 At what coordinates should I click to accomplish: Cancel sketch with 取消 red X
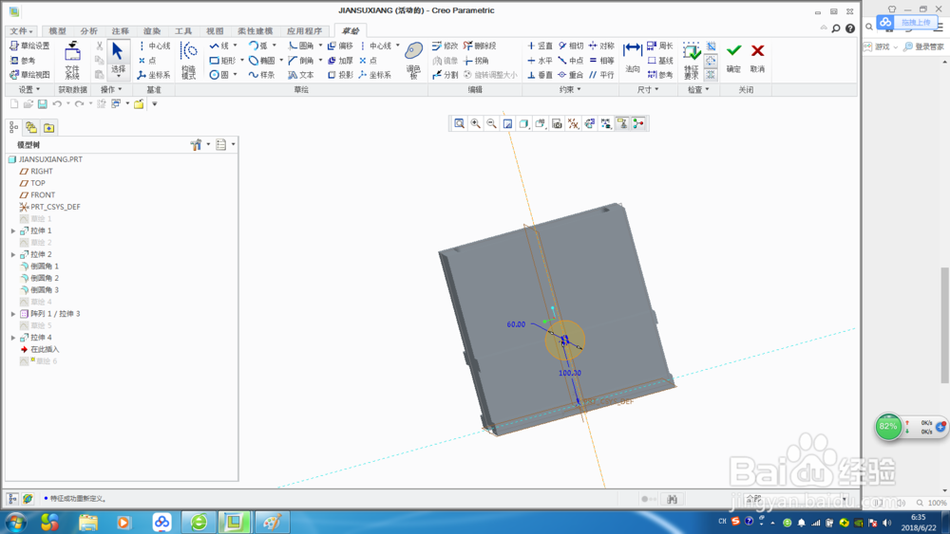[757, 58]
